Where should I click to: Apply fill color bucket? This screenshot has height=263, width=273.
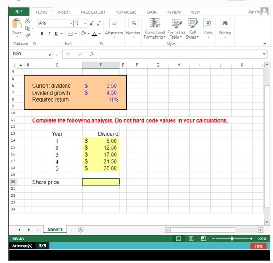pos(84,33)
